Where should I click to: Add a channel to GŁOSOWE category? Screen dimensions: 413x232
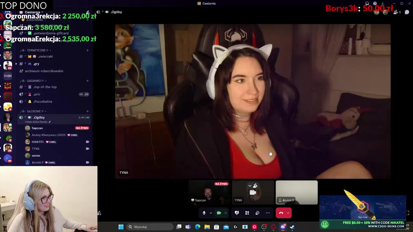coord(87,111)
